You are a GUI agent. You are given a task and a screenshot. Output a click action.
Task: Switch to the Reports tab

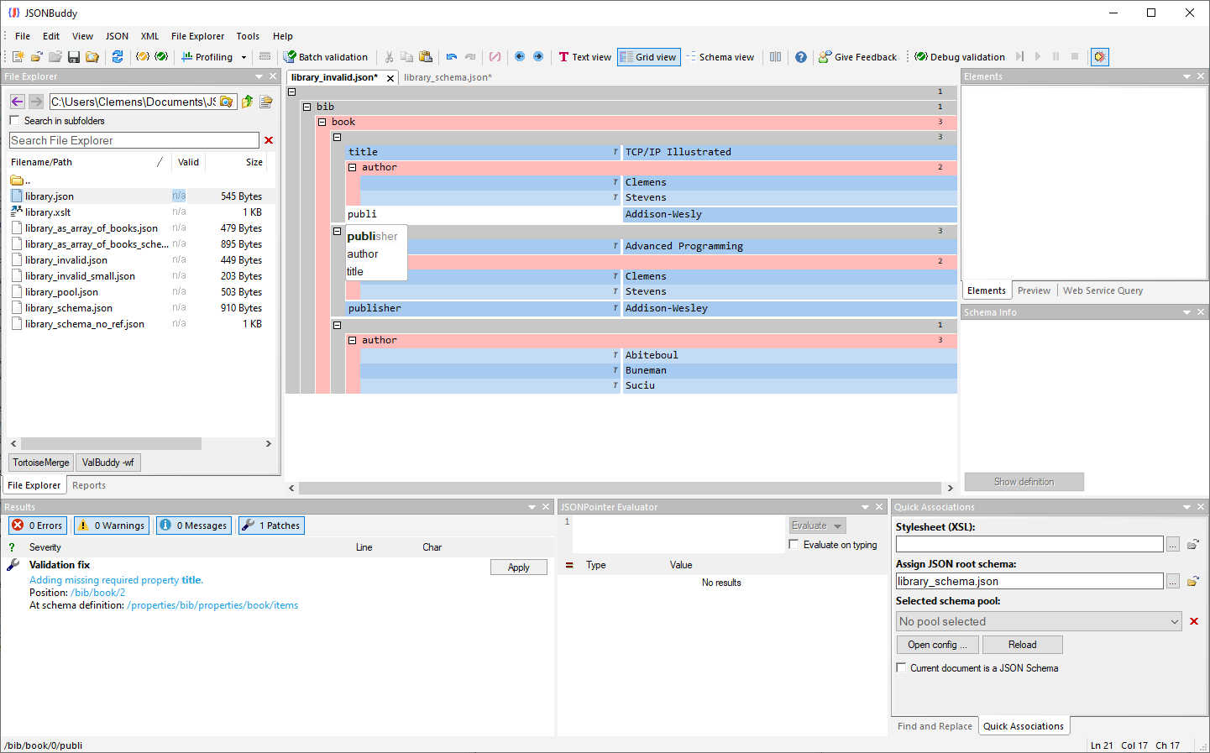(89, 485)
